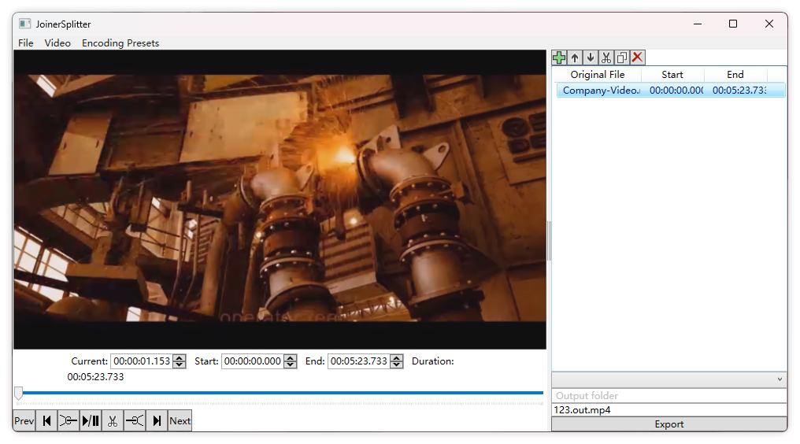This screenshot has width=800, height=444.
Task: Increase the Current time with up spinner
Action: [x=179, y=357]
